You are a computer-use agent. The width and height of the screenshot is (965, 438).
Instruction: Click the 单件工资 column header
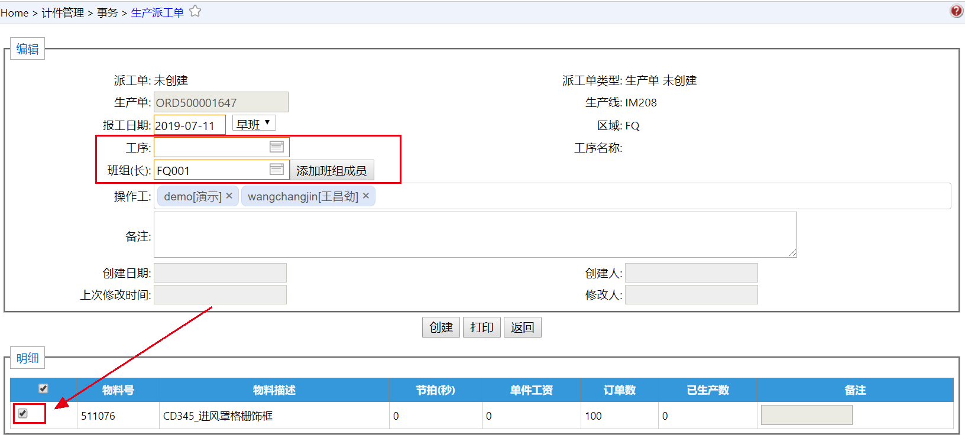coord(532,390)
